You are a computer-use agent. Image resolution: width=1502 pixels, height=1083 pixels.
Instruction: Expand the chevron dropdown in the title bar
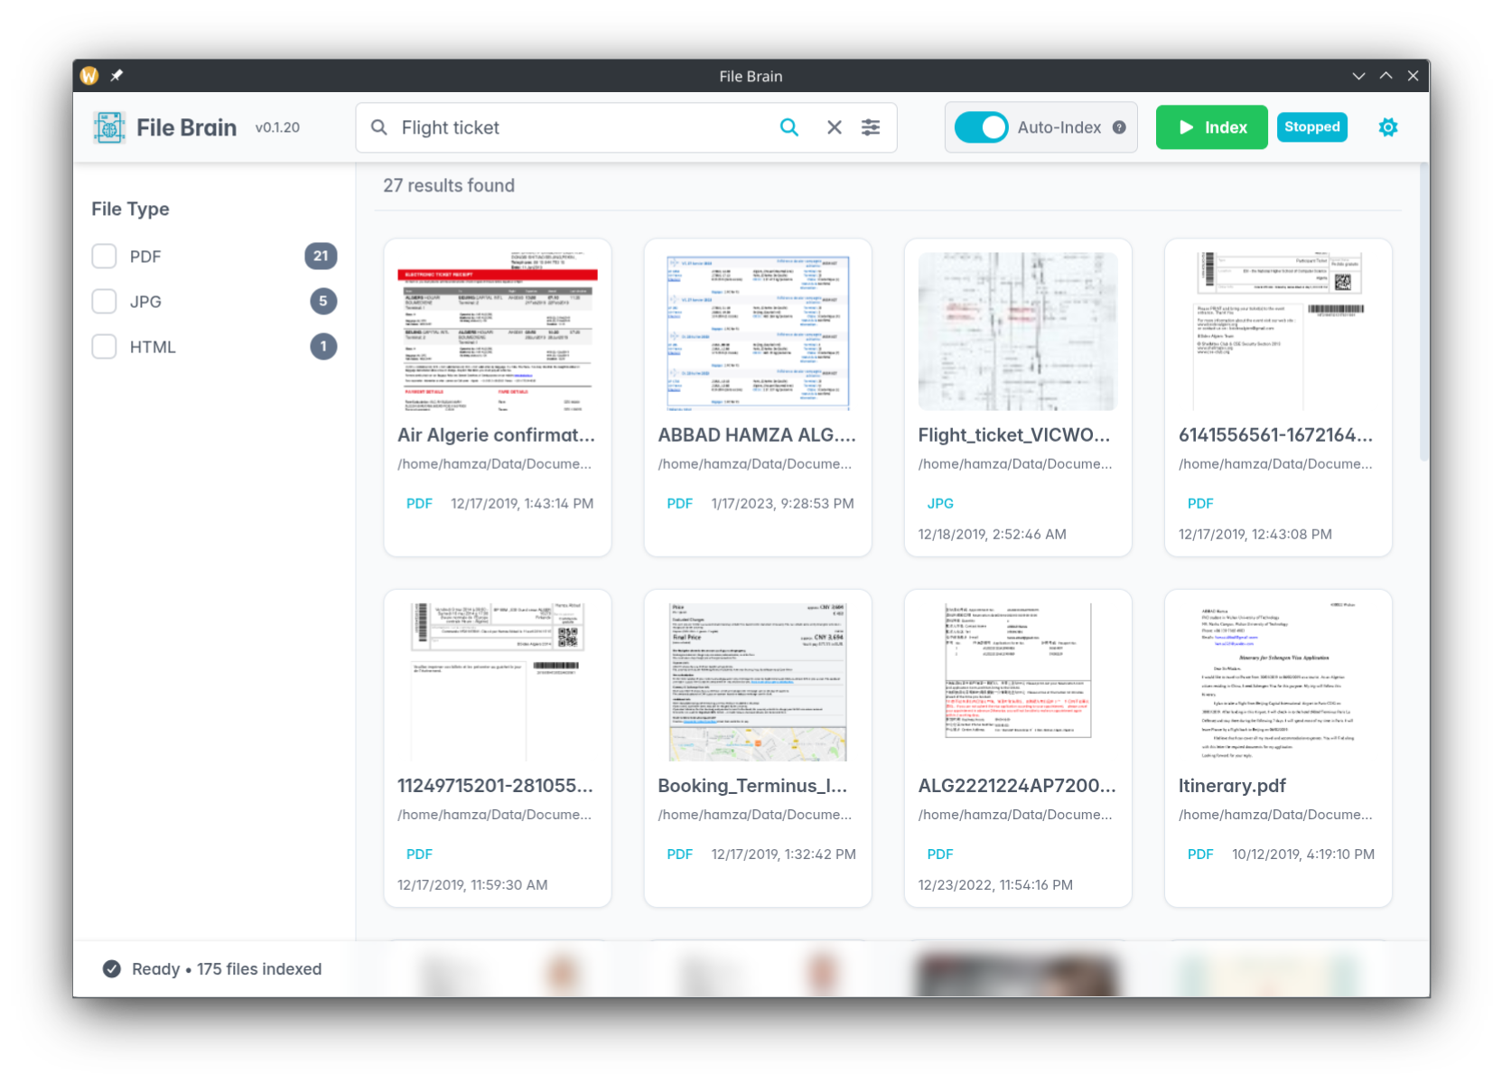[x=1358, y=76]
